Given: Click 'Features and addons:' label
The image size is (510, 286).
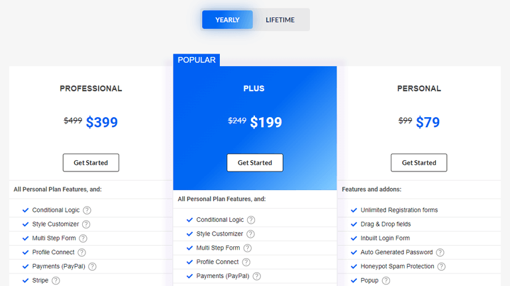Looking at the screenshot, I should coord(372,189).
